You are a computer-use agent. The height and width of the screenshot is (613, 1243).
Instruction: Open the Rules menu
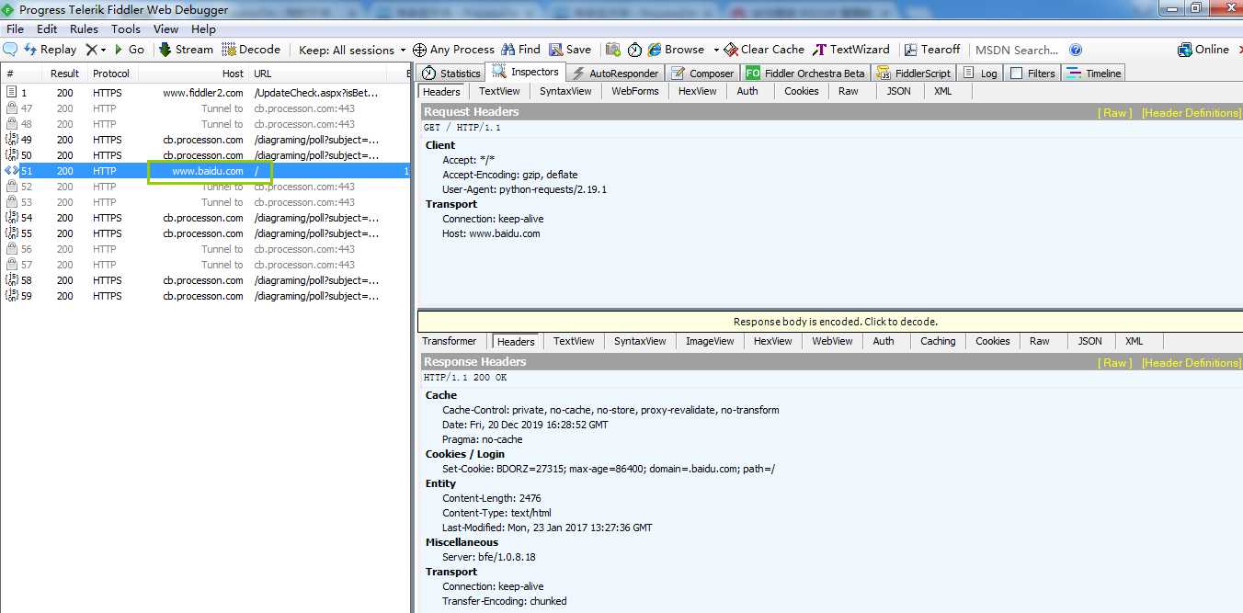pyautogui.click(x=84, y=29)
